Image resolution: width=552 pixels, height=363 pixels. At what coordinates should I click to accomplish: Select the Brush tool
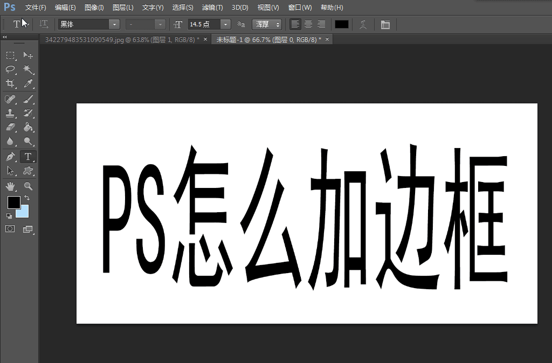pos(28,99)
